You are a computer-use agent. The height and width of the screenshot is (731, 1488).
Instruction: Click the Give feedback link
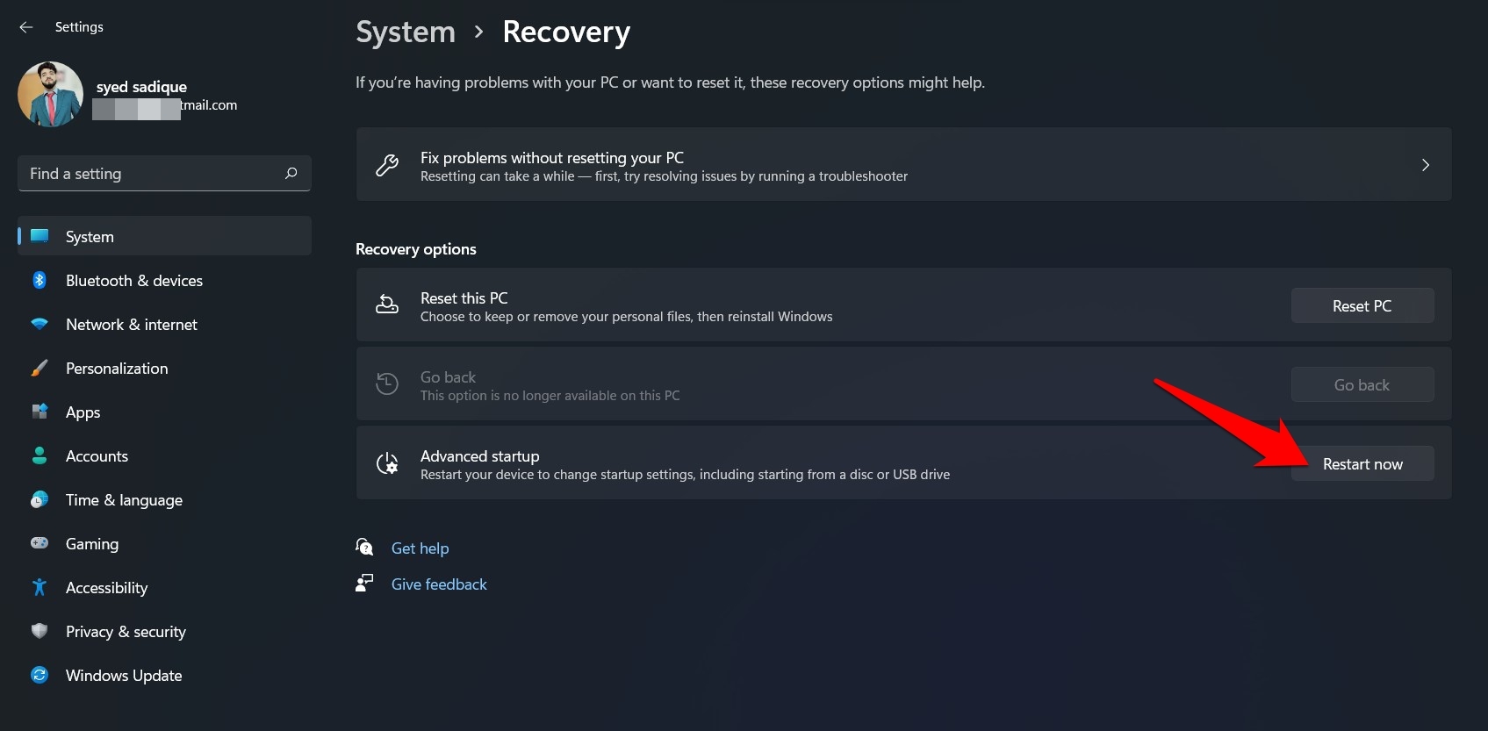coord(439,584)
